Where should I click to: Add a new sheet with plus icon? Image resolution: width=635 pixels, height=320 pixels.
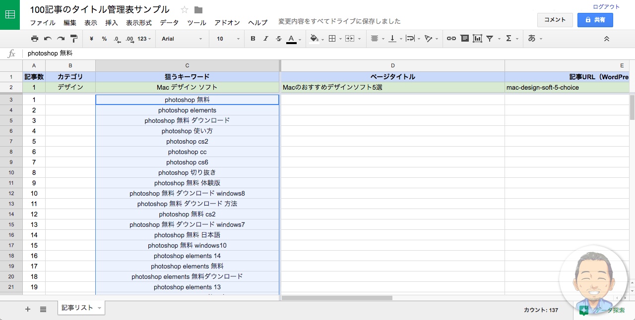click(x=28, y=309)
